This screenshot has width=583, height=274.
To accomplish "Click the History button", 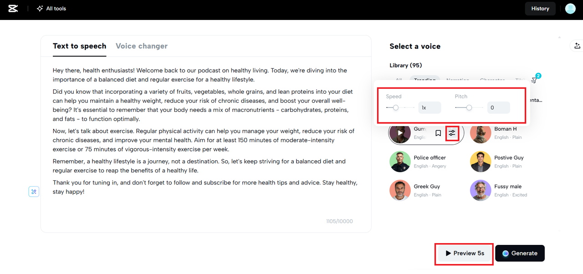I will click(540, 9).
